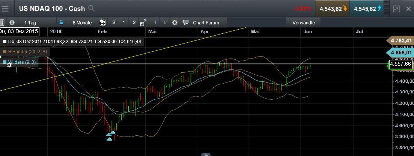414x156 pixels.
Task: Click the save preset 3 disk icon
Action: [x=143, y=23]
